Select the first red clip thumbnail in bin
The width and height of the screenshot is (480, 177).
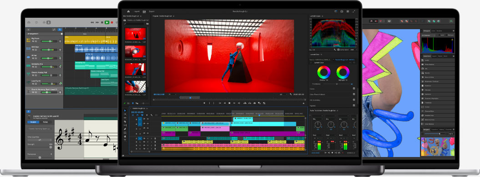[135, 34]
